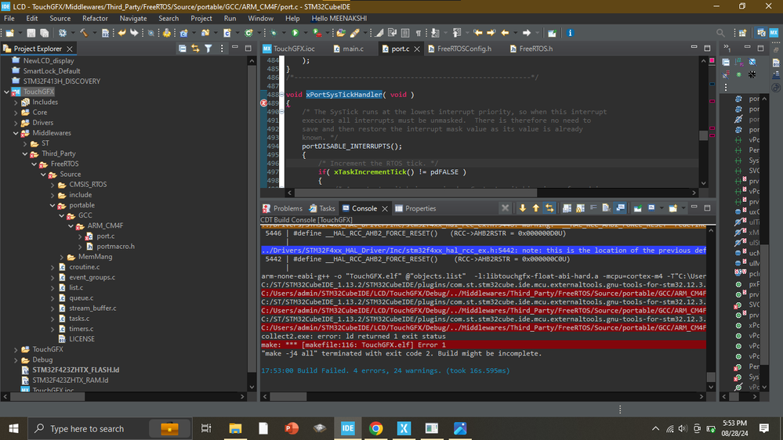Image resolution: width=783 pixels, height=440 pixels.
Task: Toggle Show Whitespace Characters pilcrow icon
Action: click(x=418, y=33)
